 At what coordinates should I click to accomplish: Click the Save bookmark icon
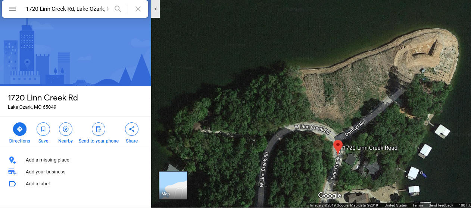point(43,129)
